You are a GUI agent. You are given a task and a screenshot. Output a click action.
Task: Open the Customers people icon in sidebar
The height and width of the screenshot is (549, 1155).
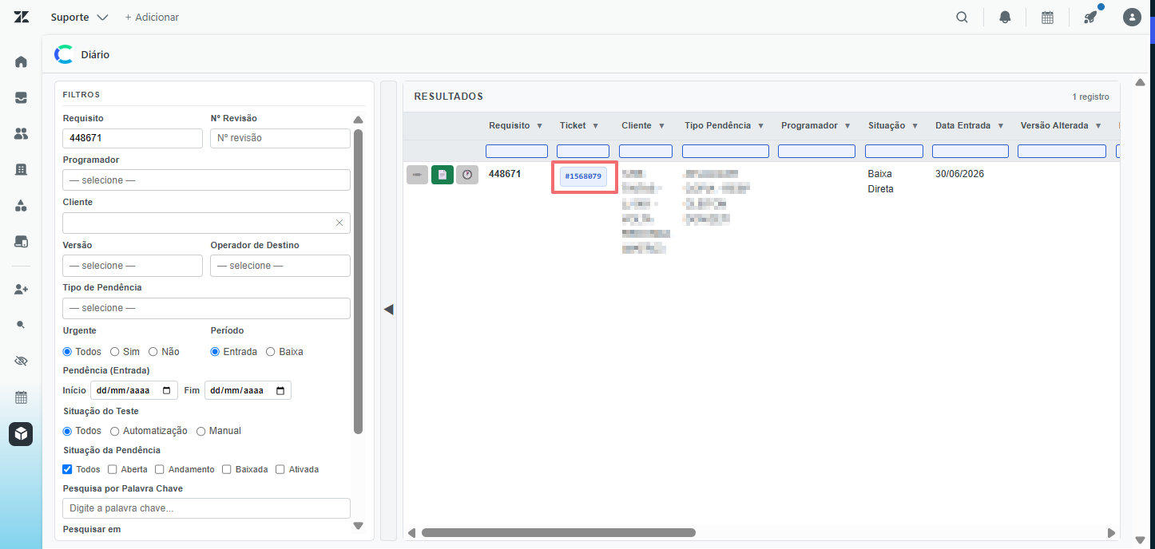point(21,133)
